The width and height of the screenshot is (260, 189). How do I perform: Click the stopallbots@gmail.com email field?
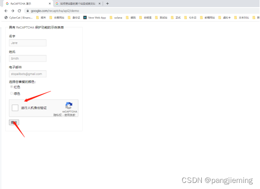[x=28, y=74]
